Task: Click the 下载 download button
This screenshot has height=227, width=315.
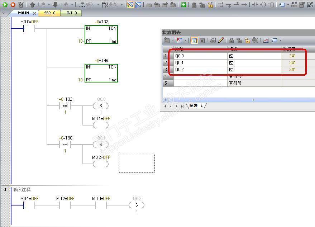Action: point(61,4)
